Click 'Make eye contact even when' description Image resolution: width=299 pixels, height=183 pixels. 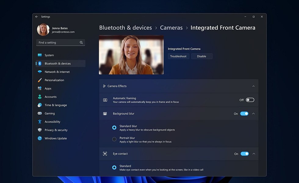161,170
